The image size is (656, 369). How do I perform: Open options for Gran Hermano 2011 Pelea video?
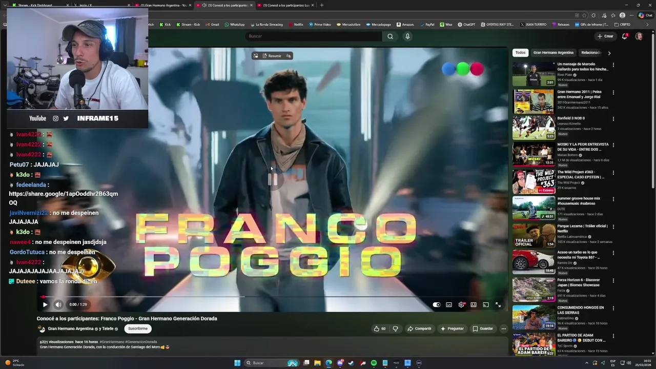click(x=613, y=93)
